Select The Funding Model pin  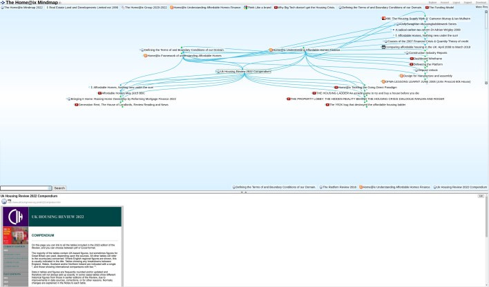[440, 8]
